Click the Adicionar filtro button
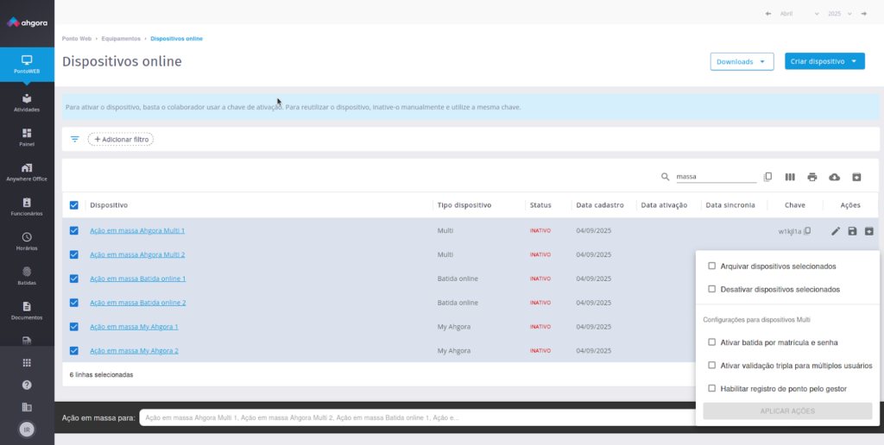The image size is (884, 445). coord(121,139)
